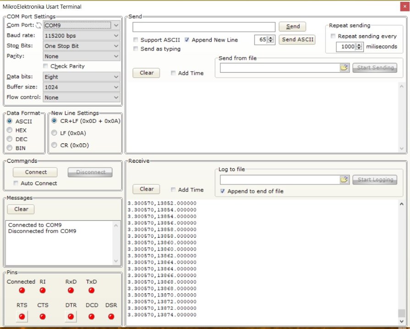Select ASCII data format

click(x=10, y=121)
